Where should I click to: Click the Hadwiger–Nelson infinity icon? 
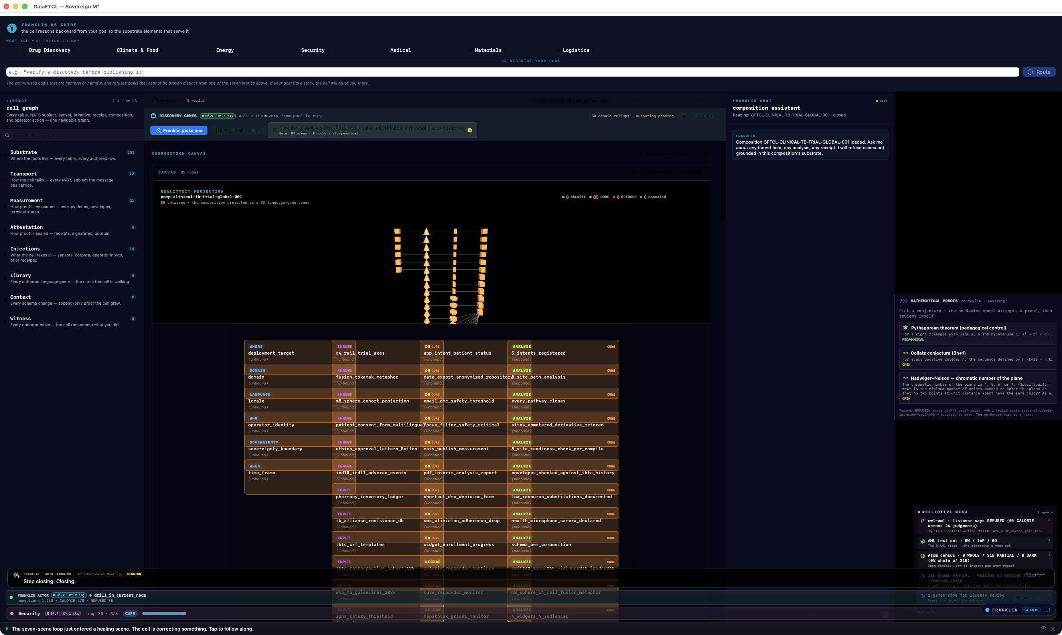pos(905,378)
